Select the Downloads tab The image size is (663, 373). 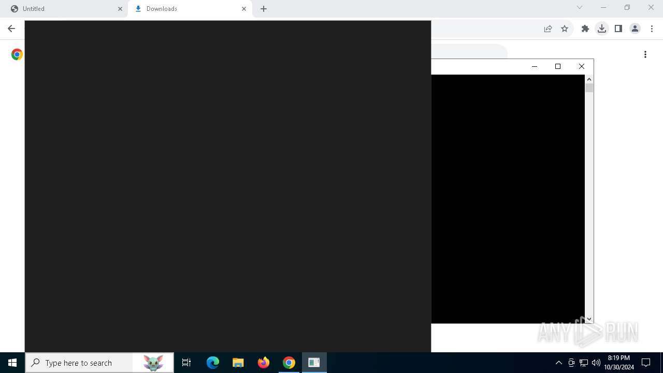pyautogui.click(x=190, y=9)
